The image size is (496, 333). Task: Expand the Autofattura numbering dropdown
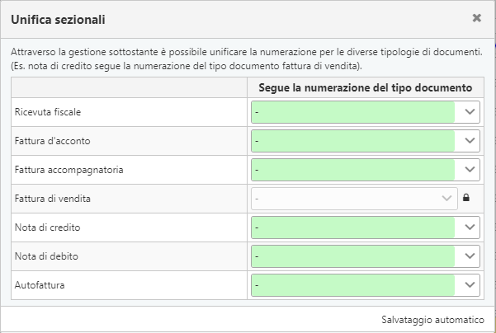366,285
